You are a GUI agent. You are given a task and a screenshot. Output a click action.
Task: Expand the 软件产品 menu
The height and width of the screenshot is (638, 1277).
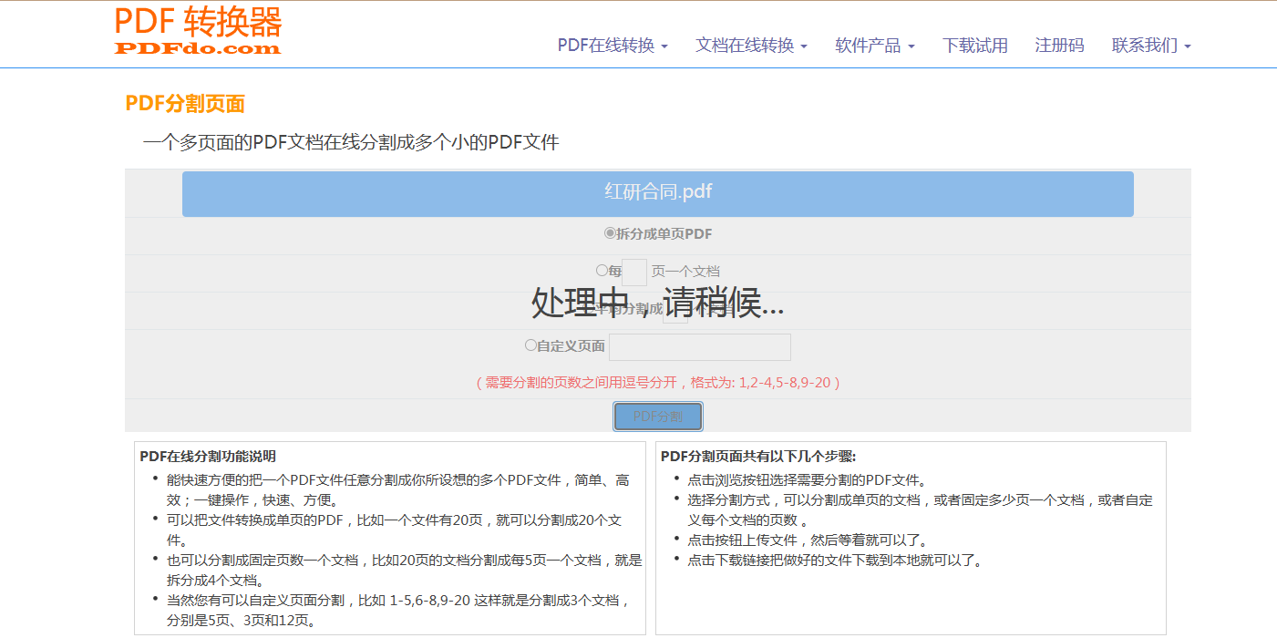(x=874, y=46)
